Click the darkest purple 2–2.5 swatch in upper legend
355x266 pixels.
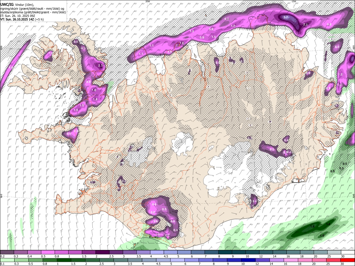click(x=102, y=252)
